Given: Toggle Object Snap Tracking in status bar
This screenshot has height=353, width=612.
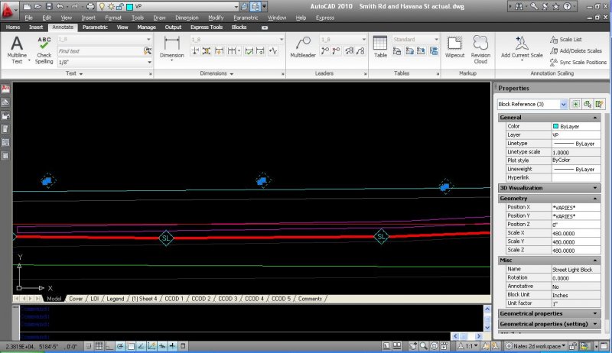Looking at the screenshot, I should [142, 345].
